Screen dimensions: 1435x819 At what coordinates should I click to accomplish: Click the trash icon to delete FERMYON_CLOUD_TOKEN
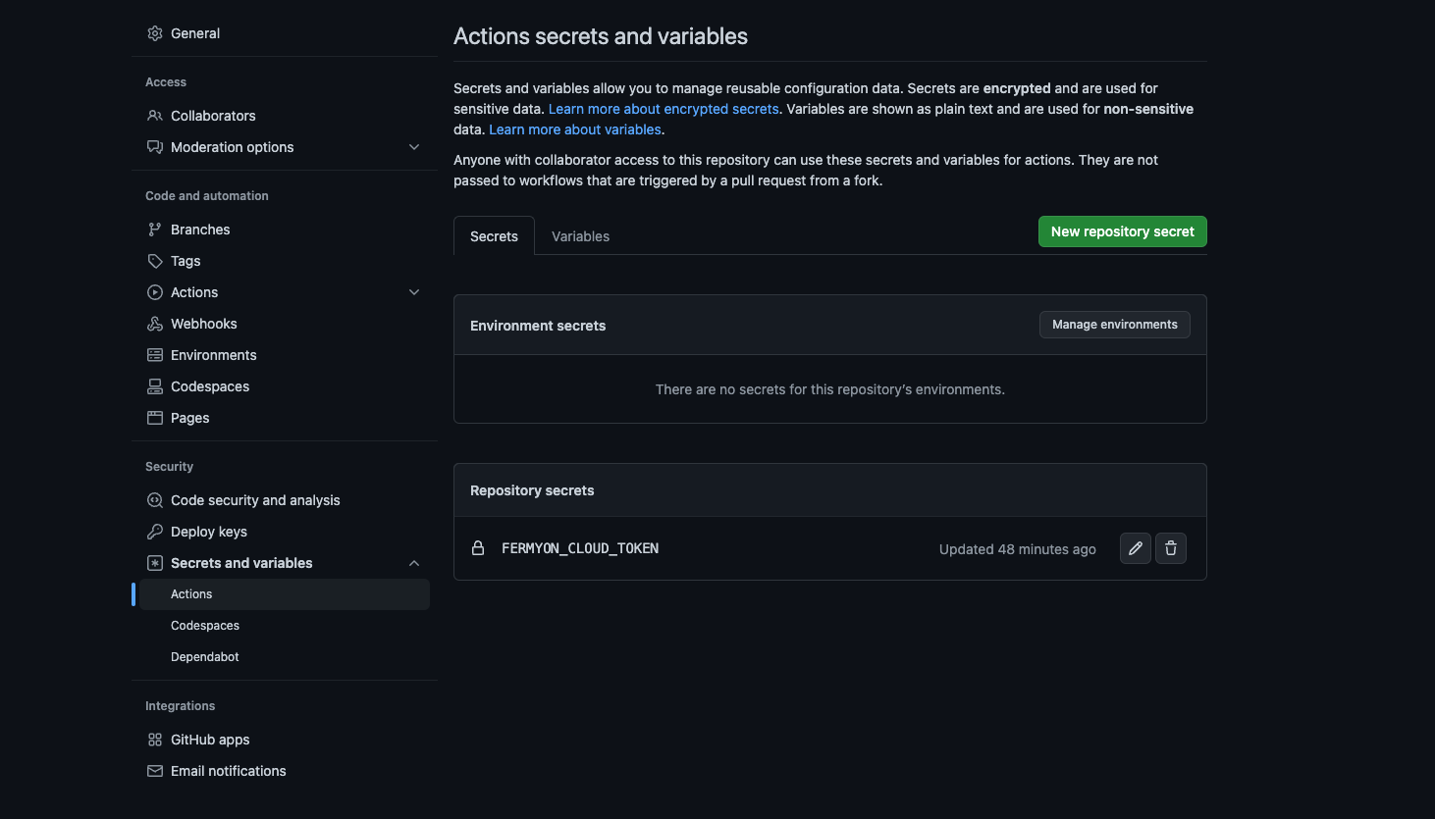pos(1170,548)
